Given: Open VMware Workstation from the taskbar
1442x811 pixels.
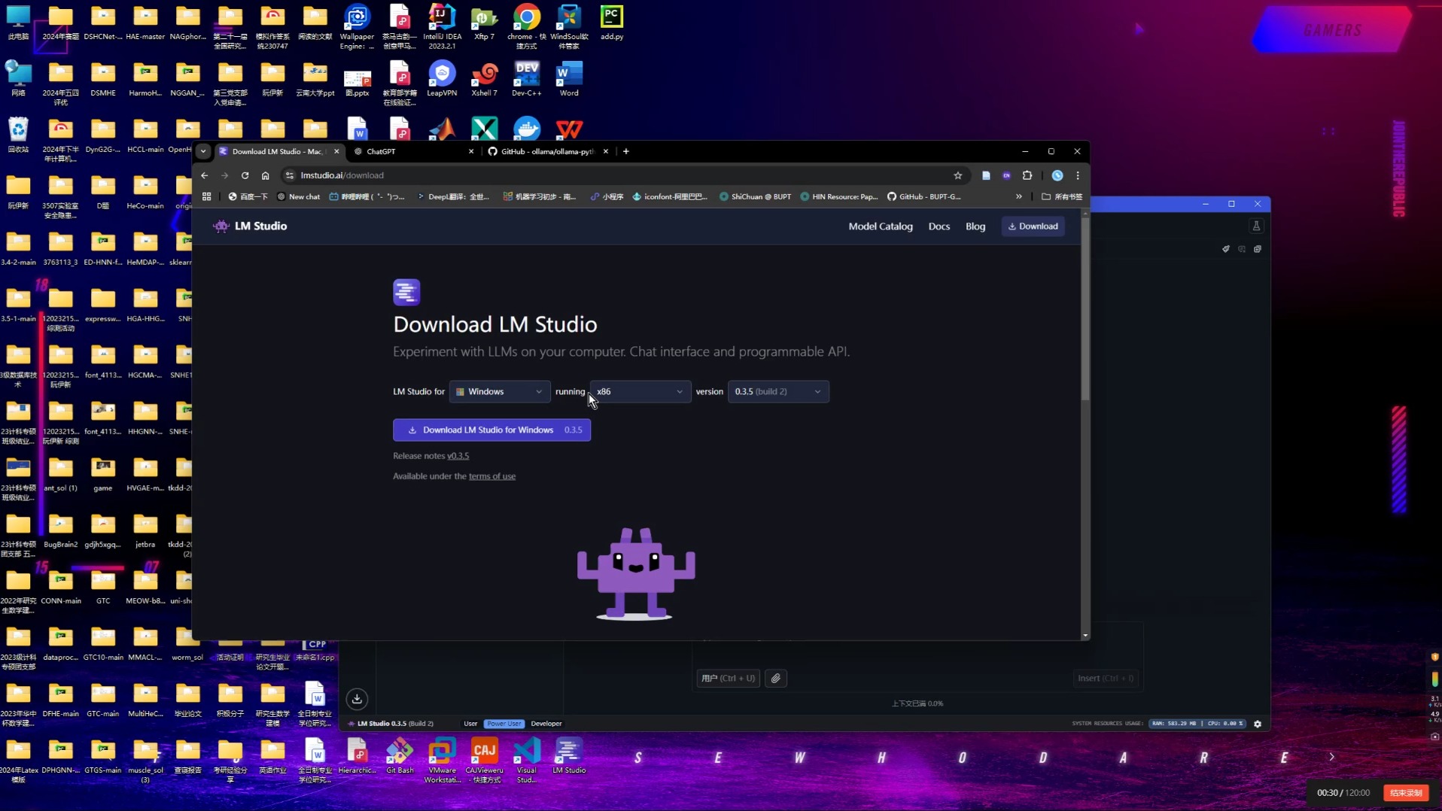Looking at the screenshot, I should coord(443,756).
